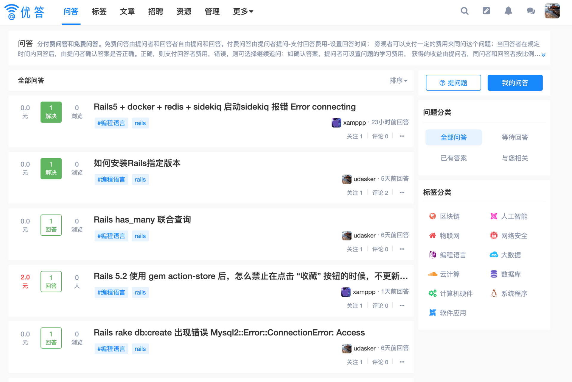Click 评论 0 on action-store question

coord(380,306)
